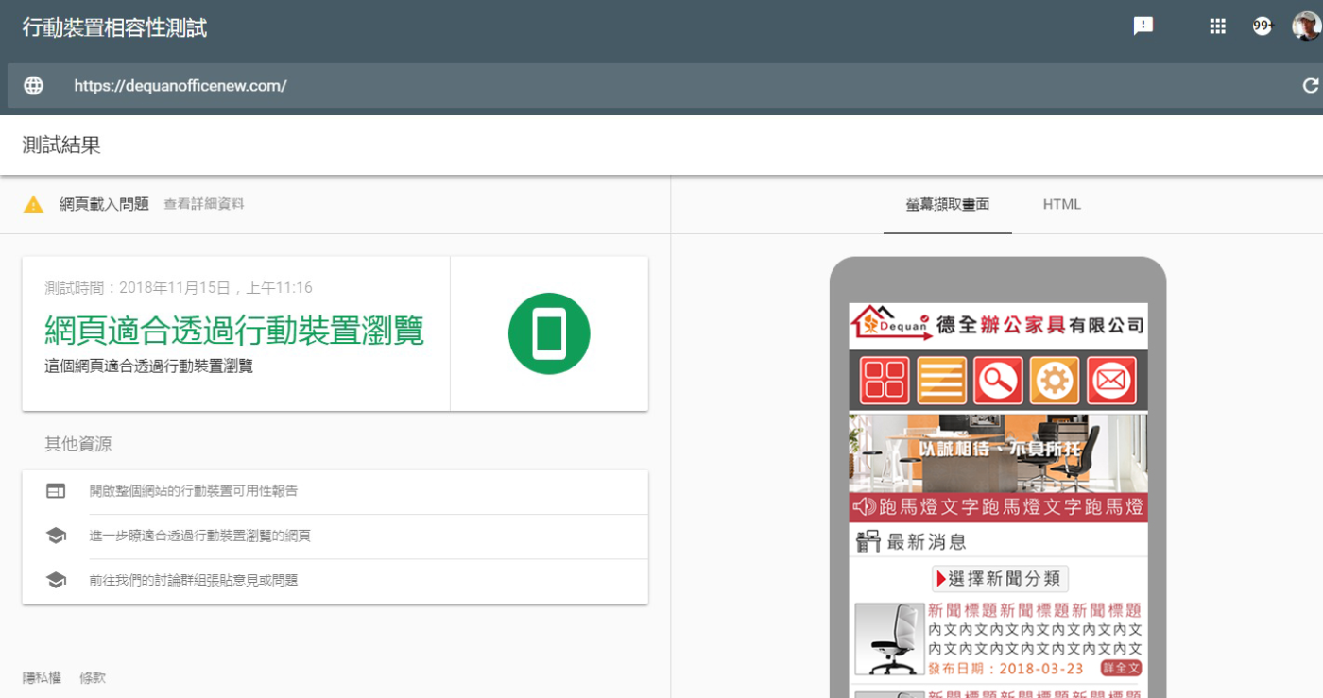Click orange list menu icon in preview
1323x698 pixels.
coord(941,381)
